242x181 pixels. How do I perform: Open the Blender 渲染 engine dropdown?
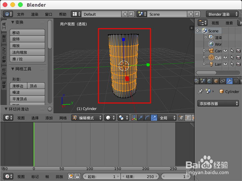[x=222, y=14]
